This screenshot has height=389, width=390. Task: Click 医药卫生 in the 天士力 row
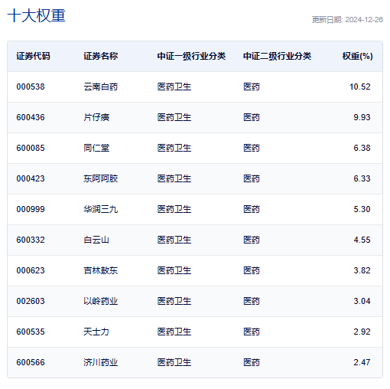[x=174, y=332]
